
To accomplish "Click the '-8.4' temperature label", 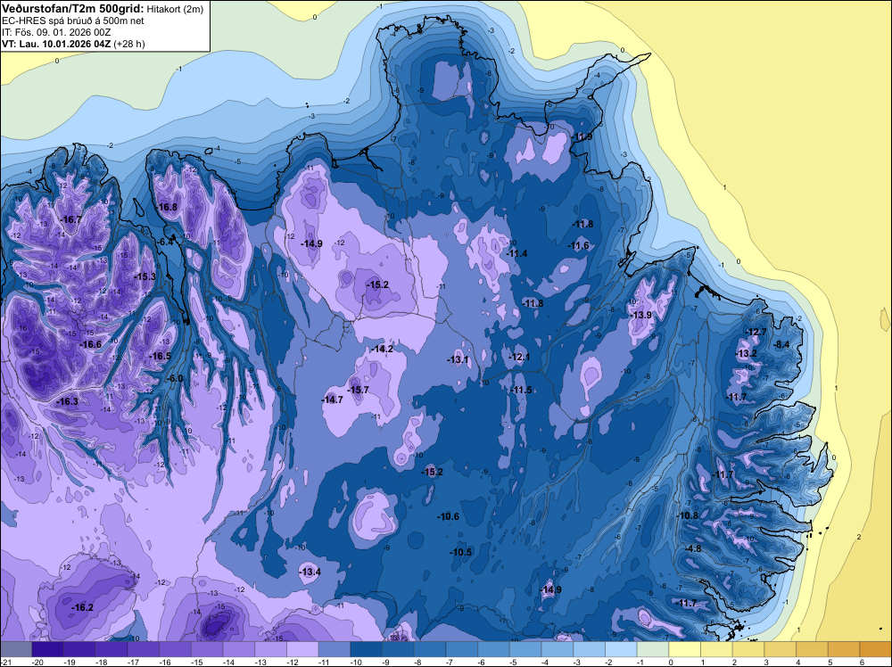I will tap(782, 344).
